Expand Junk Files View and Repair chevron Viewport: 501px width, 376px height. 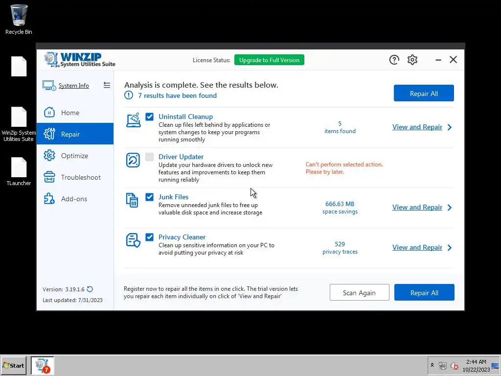(x=450, y=208)
